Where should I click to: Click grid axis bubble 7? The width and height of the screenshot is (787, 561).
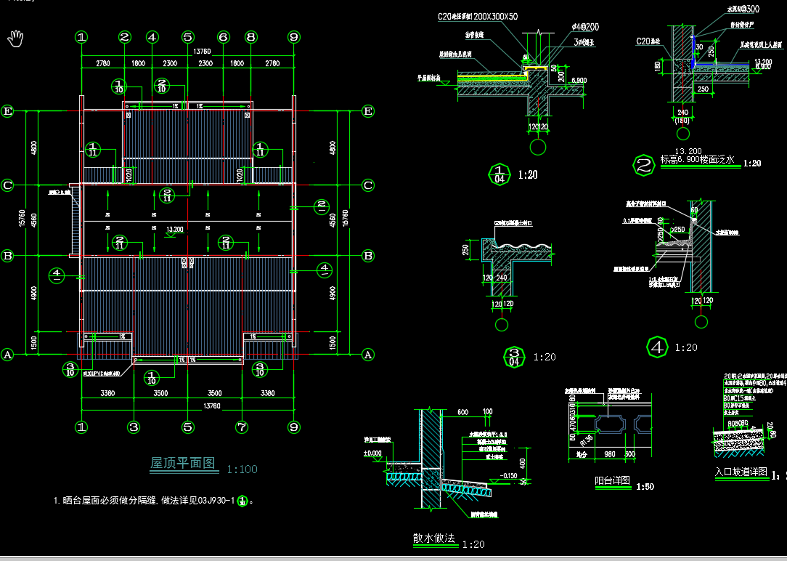pos(242,427)
